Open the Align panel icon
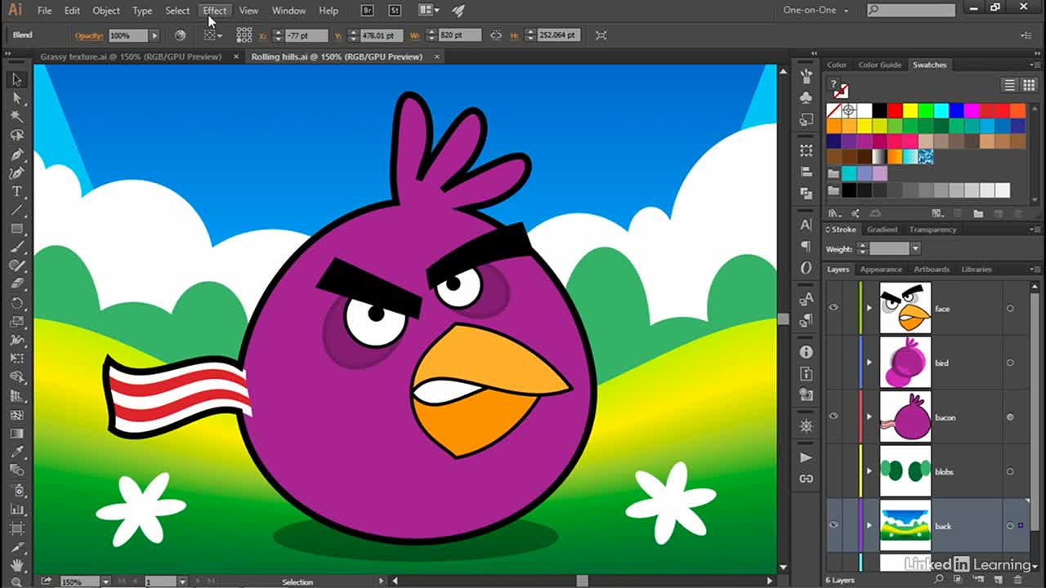The image size is (1046, 588). click(x=807, y=172)
